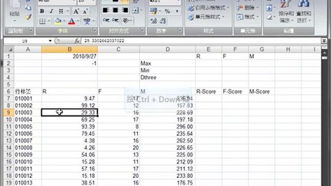
Task: Open Font group dialog launcher
Action: [x=94, y=30]
